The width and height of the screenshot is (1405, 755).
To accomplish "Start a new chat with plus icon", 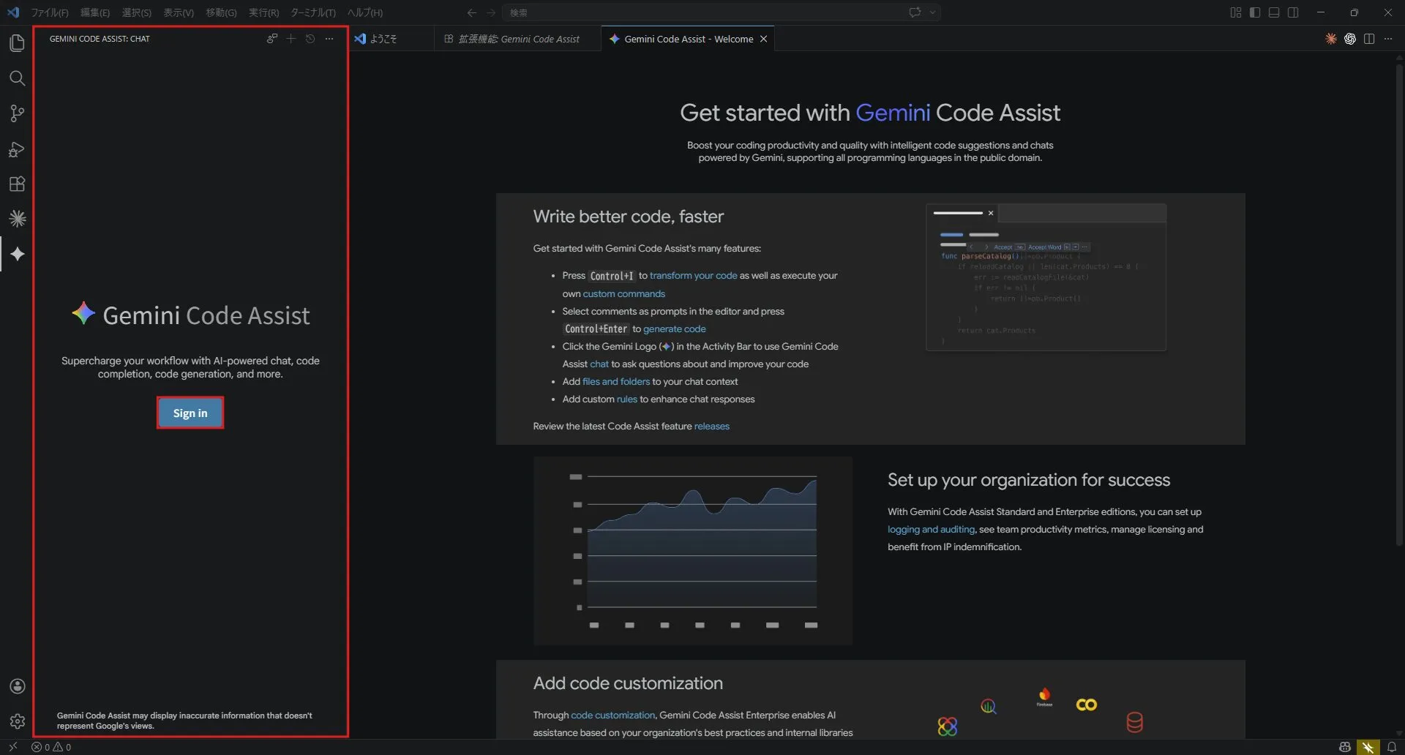I will [x=291, y=39].
